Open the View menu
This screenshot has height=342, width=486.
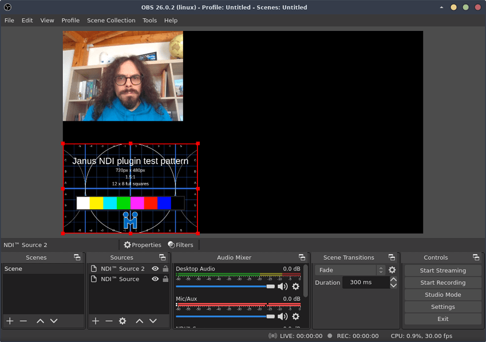pyautogui.click(x=47, y=21)
